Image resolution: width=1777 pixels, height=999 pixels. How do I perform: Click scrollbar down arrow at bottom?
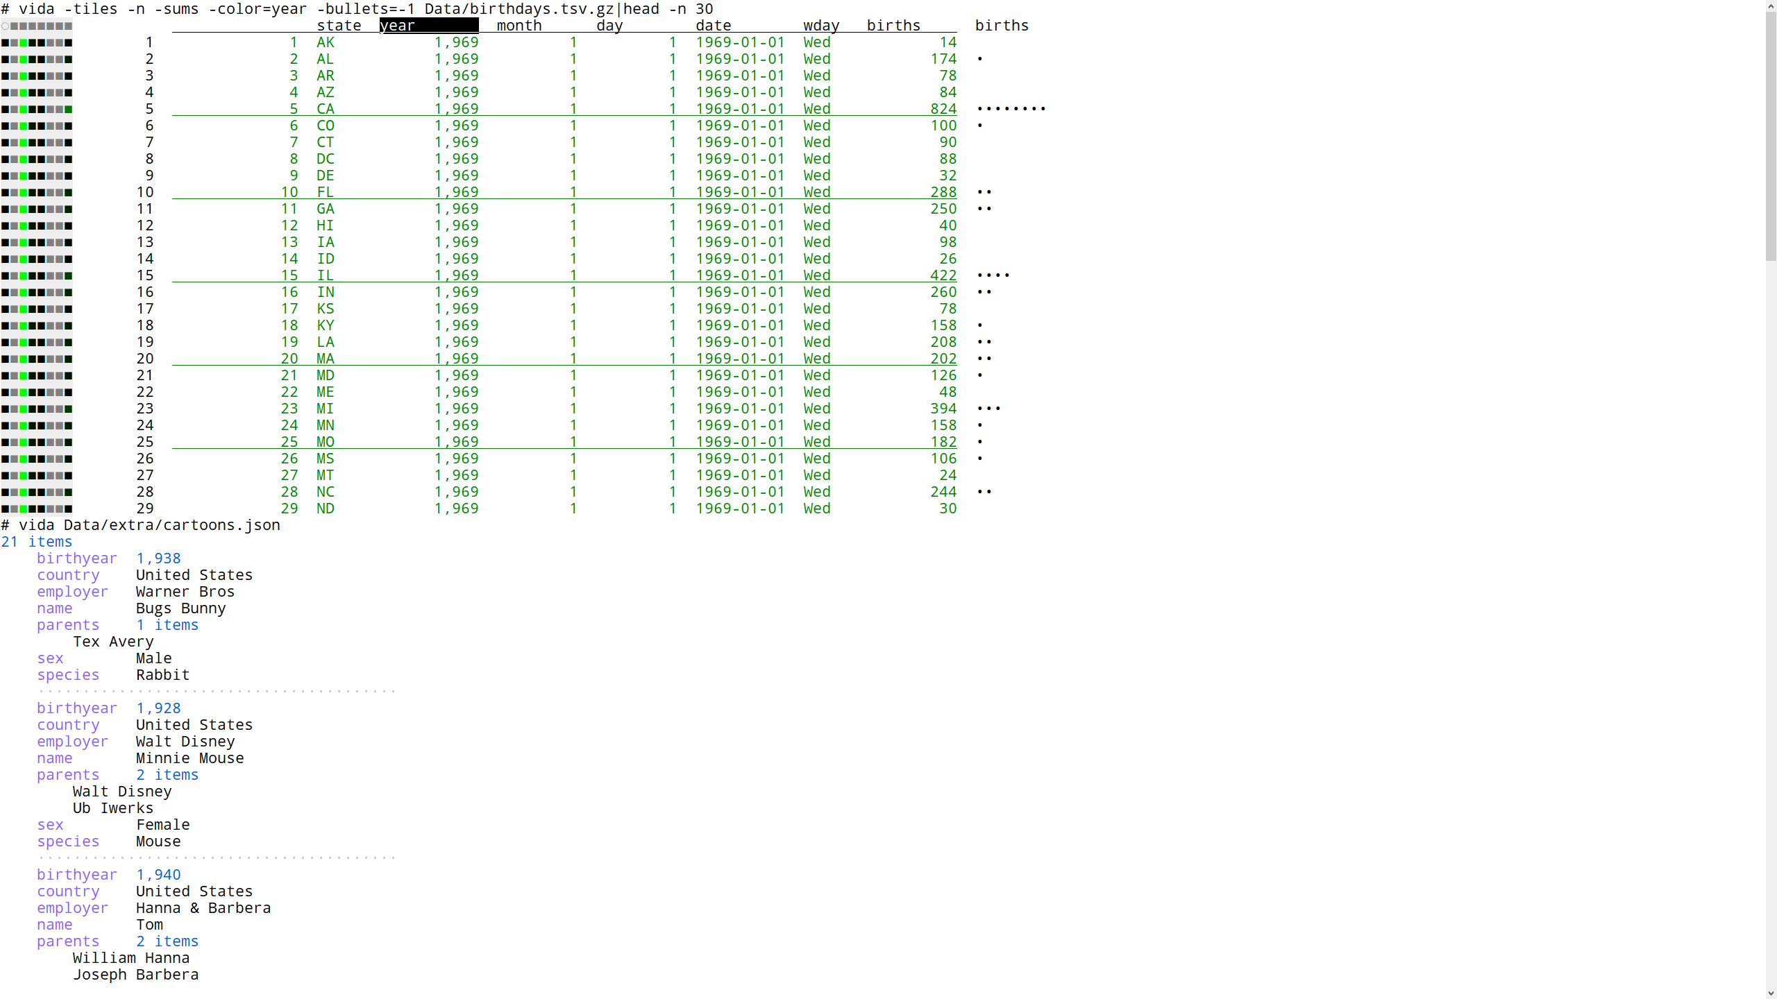[1771, 993]
